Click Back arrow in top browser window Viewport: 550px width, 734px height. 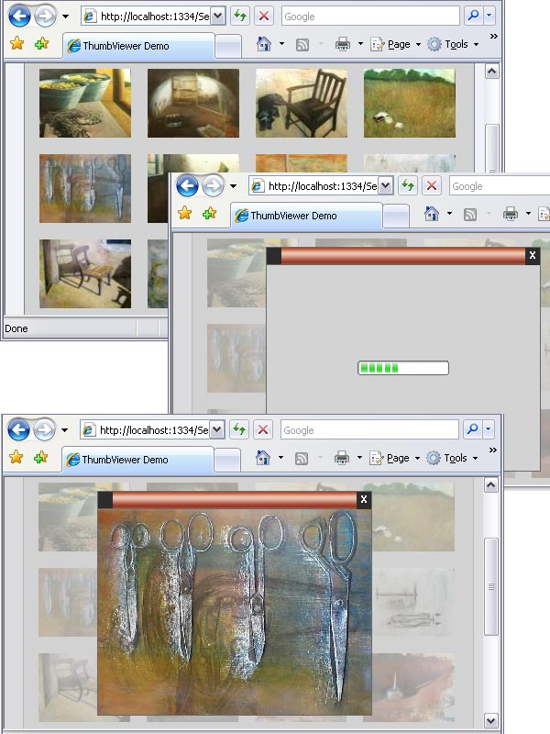pos(19,17)
